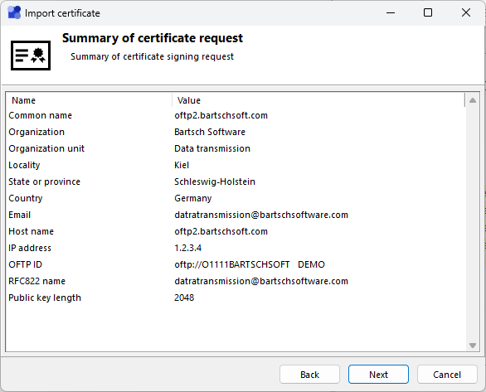Click the IP value 1.2.3.4
This screenshot has height=392, width=486.
click(x=187, y=248)
